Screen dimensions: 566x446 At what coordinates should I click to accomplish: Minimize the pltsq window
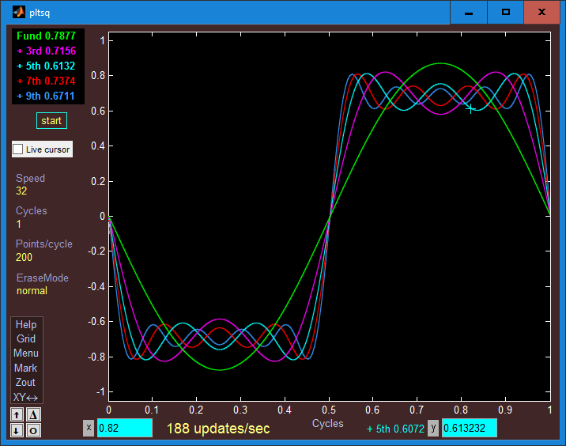click(469, 13)
